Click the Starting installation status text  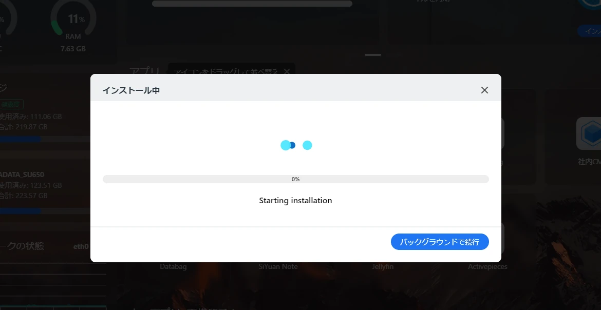[295, 200]
